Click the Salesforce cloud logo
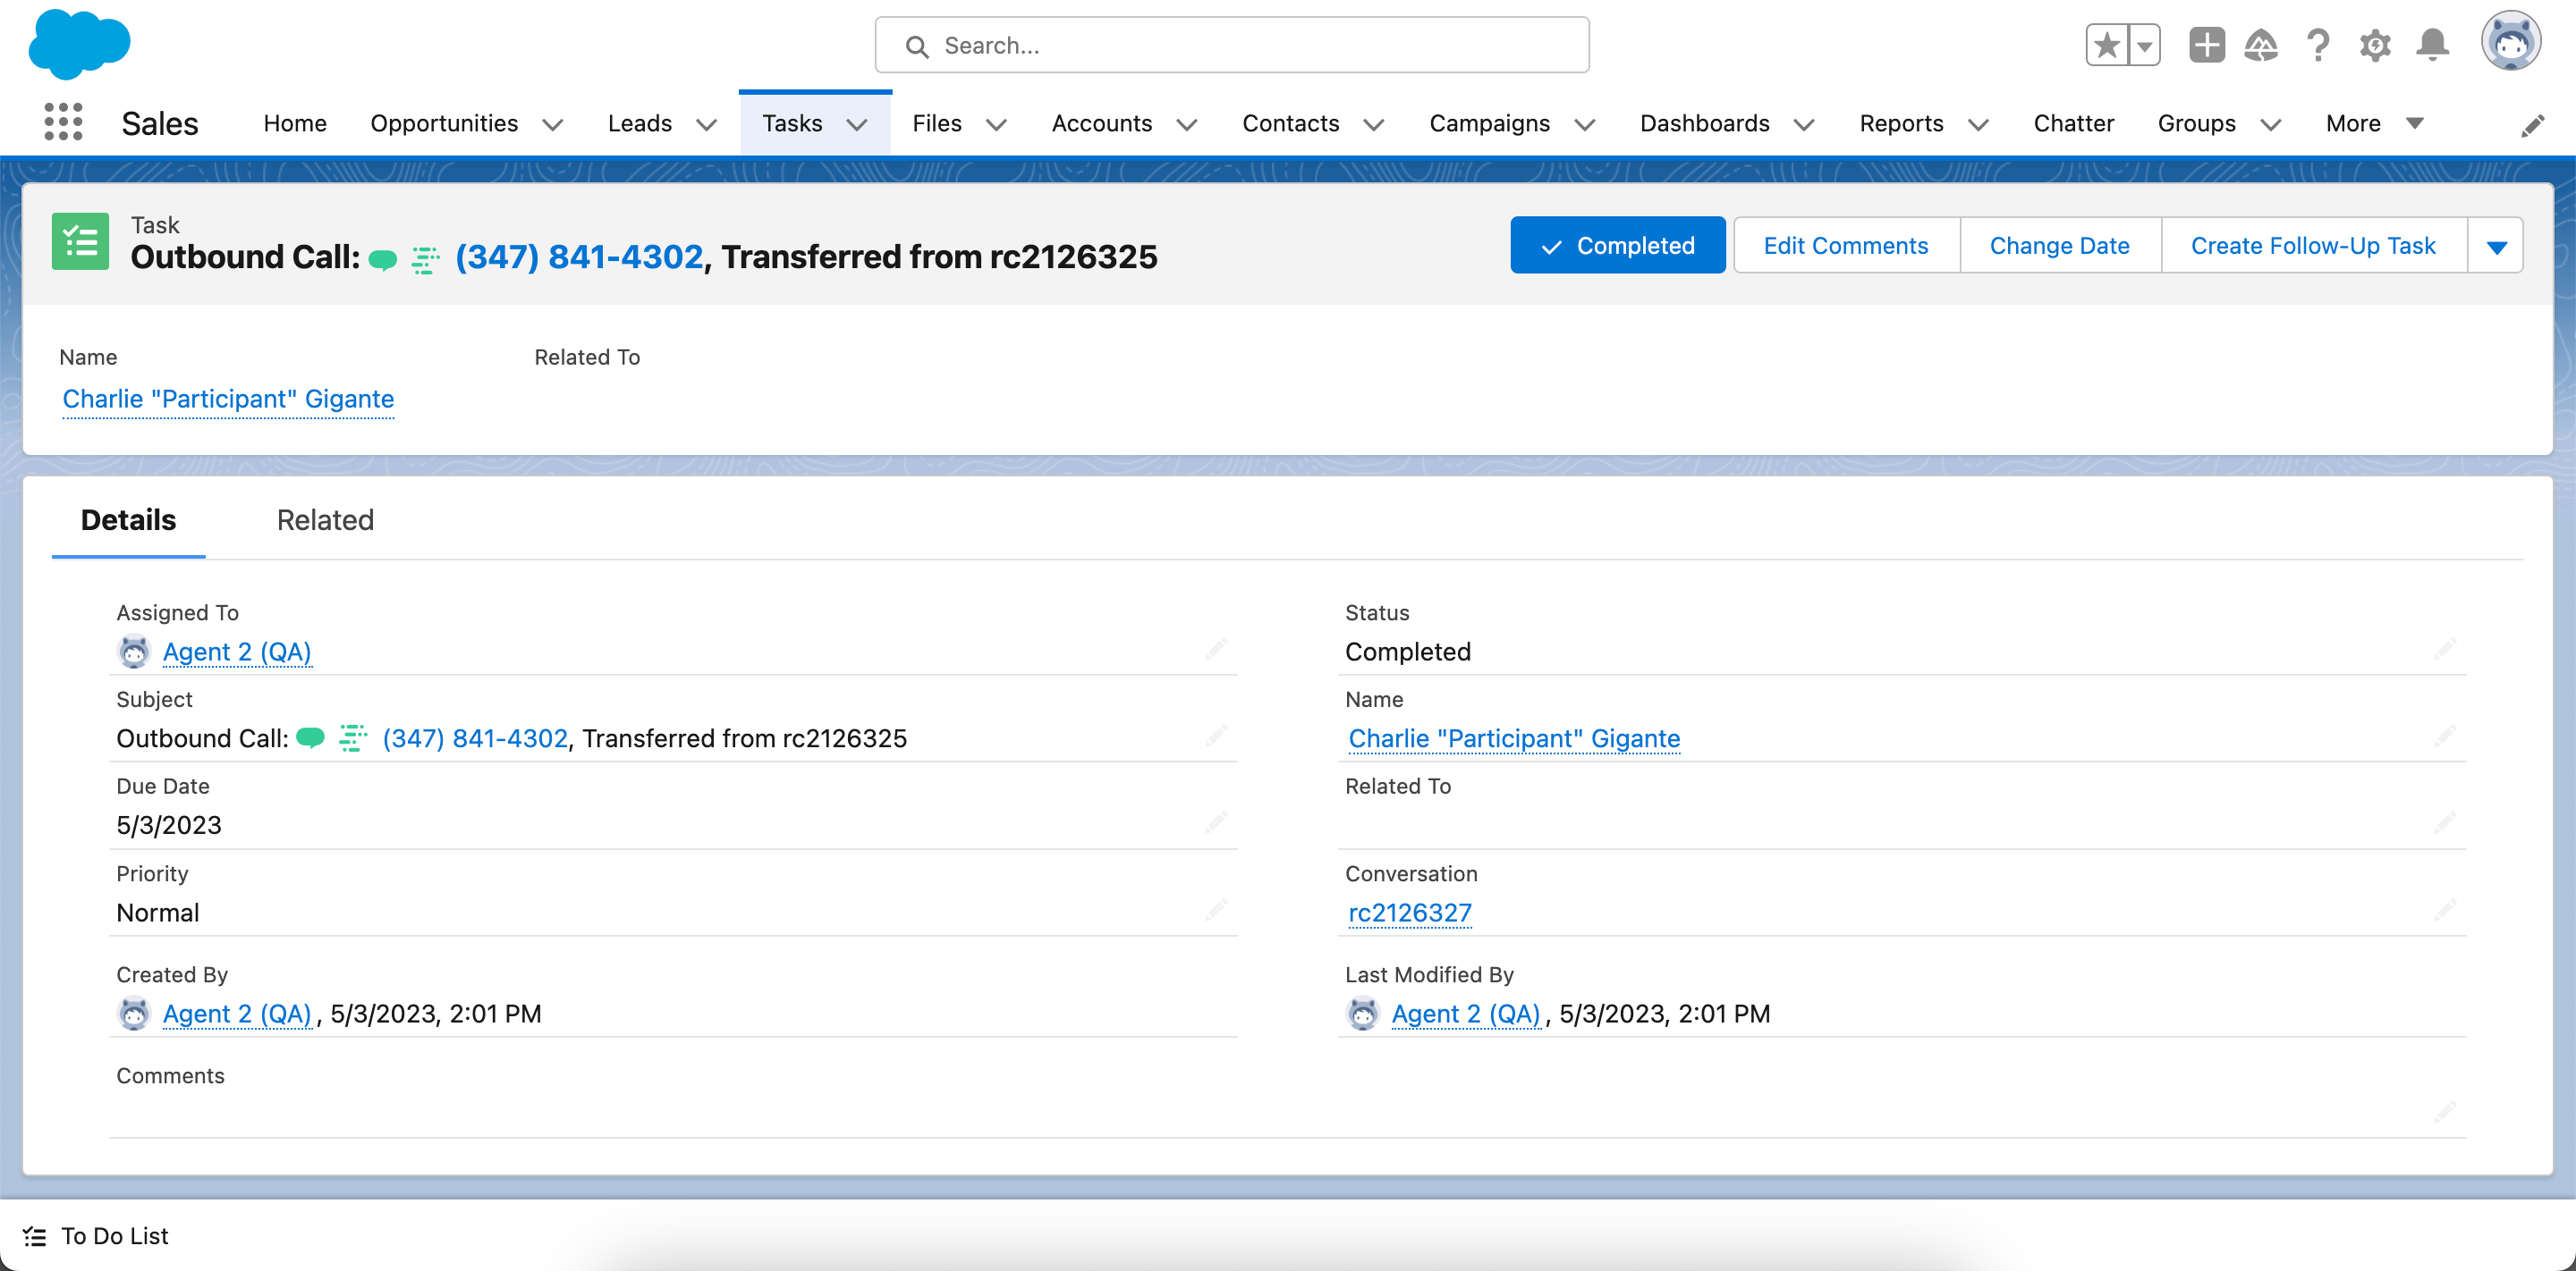Screen dimensions: 2576x1271 pyautogui.click(x=79, y=44)
